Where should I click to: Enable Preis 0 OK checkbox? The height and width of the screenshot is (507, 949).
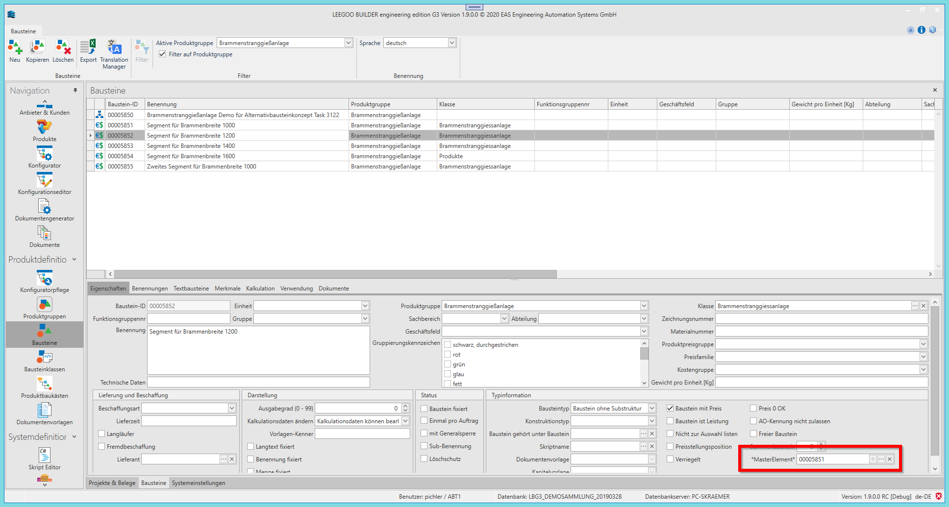[753, 408]
